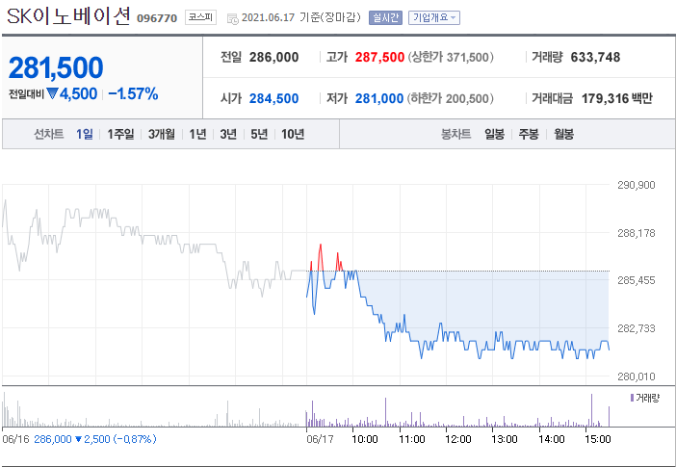Image resolution: width=676 pixels, height=467 pixels.
Task: Click the 285,455 y-axis label
Action: (637, 280)
